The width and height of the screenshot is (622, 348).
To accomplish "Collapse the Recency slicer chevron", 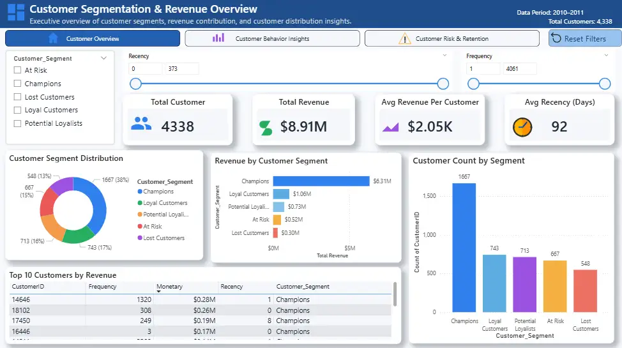I will (445, 56).
